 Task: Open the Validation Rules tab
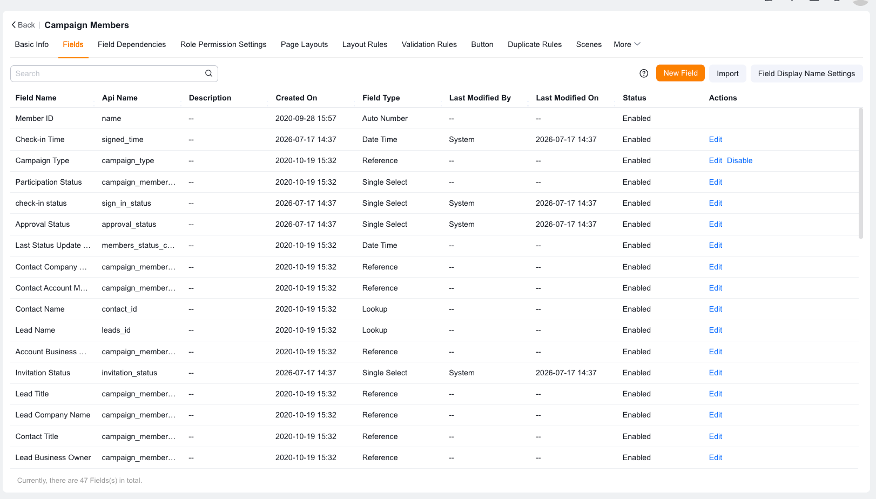pyautogui.click(x=429, y=44)
